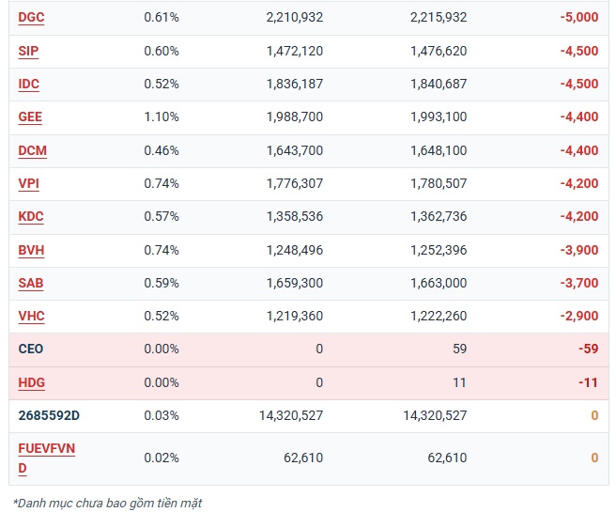Screen dimensions: 616x528
Task: Click the 0.46% weight for DCM
Action: [x=162, y=150]
